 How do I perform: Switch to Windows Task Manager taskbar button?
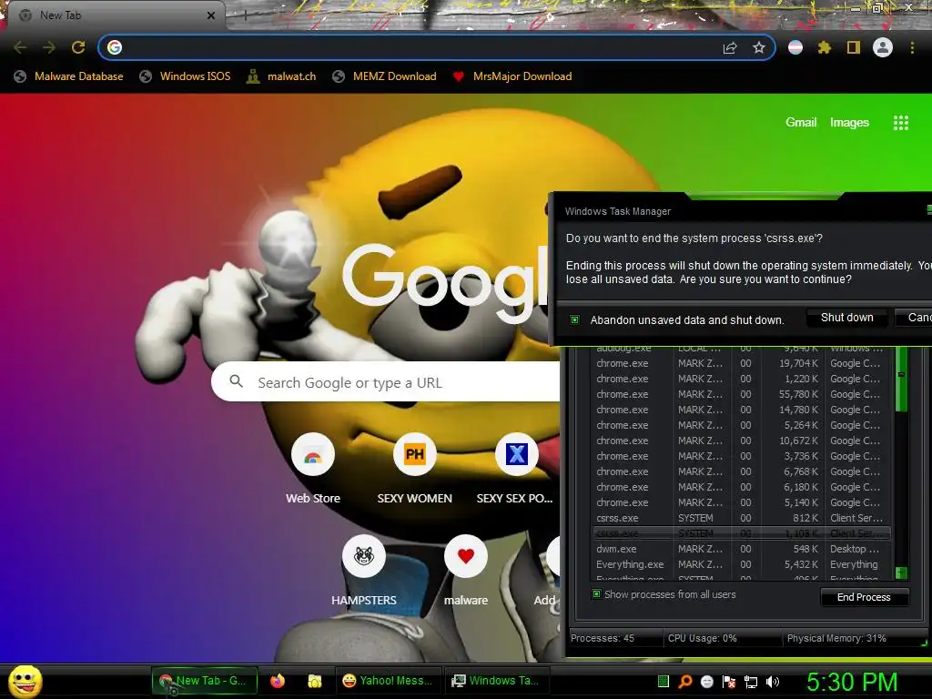click(x=496, y=681)
